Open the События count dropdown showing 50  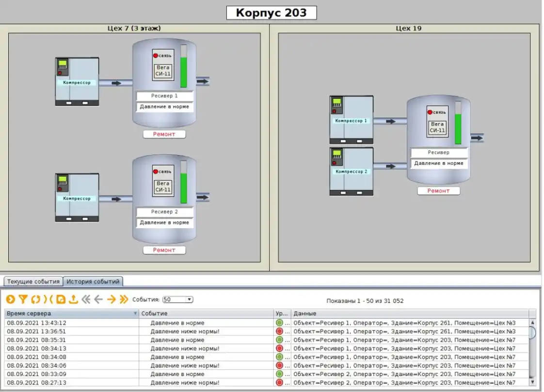[177, 299]
